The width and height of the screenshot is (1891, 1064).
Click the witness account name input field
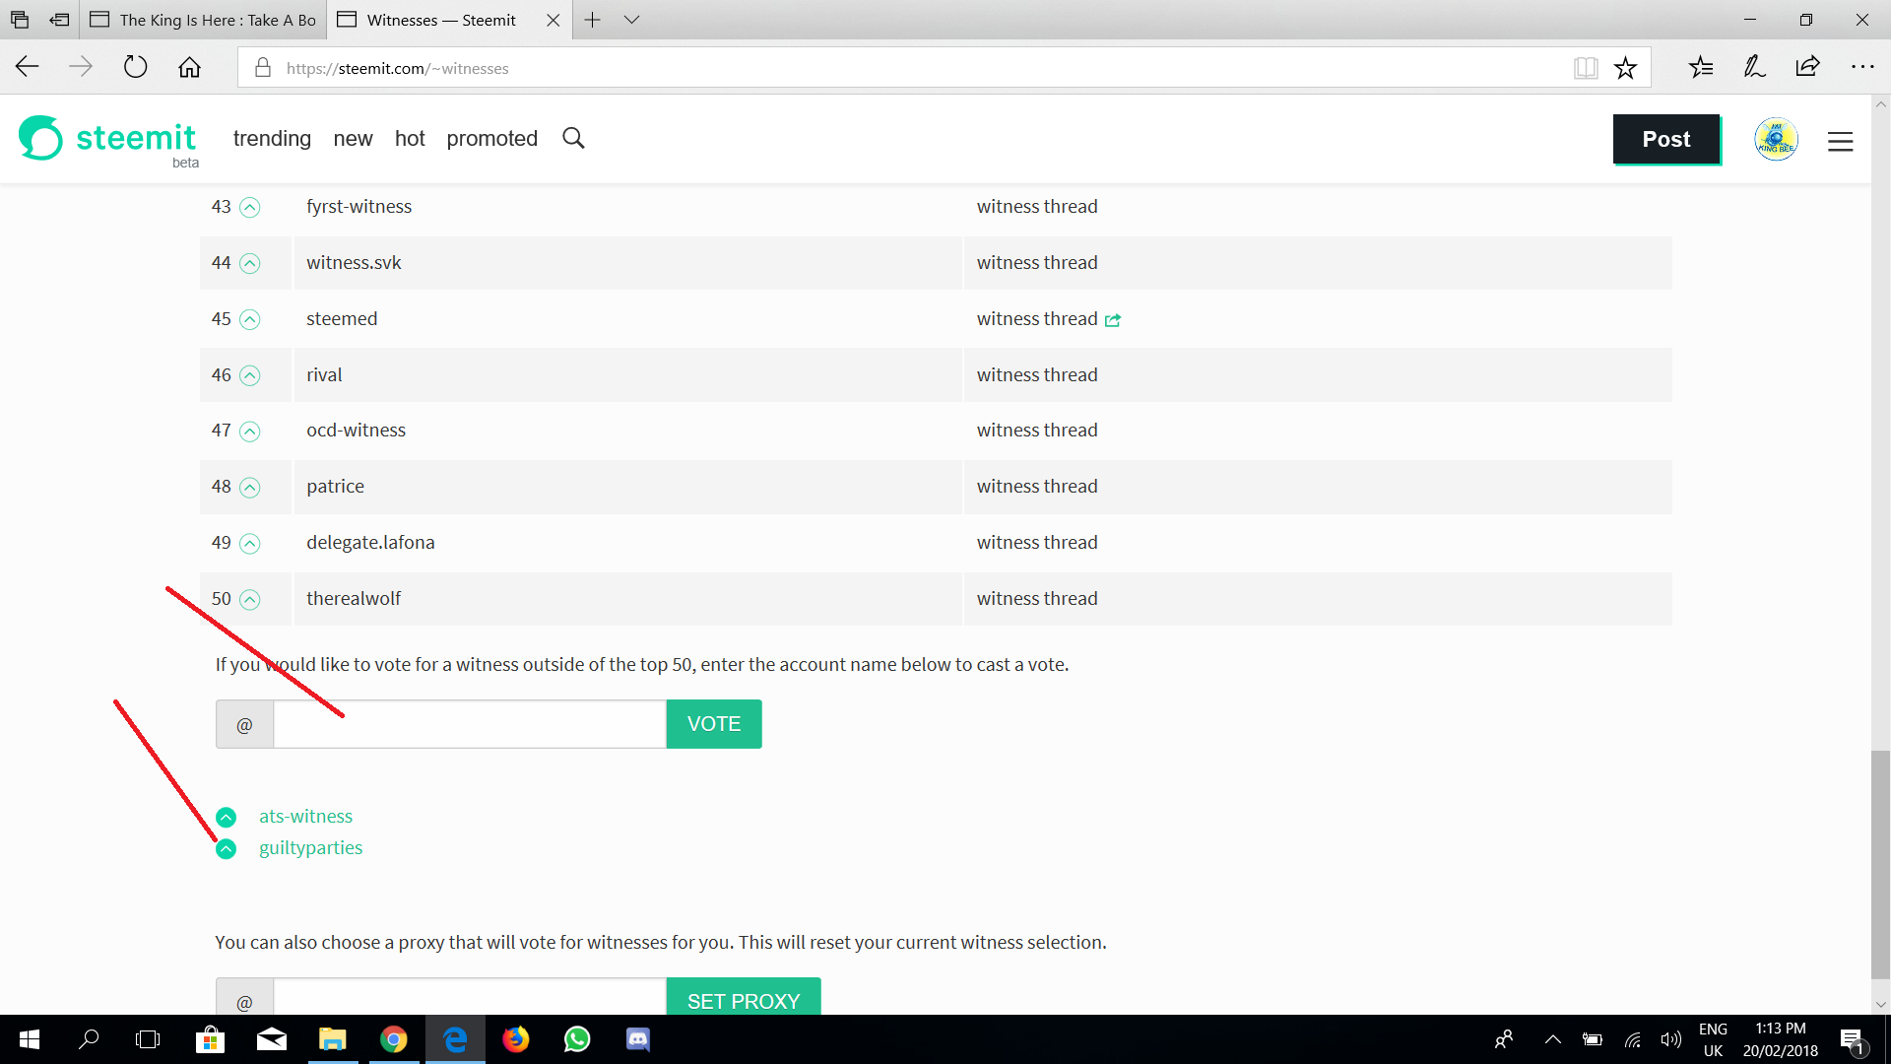coord(469,723)
